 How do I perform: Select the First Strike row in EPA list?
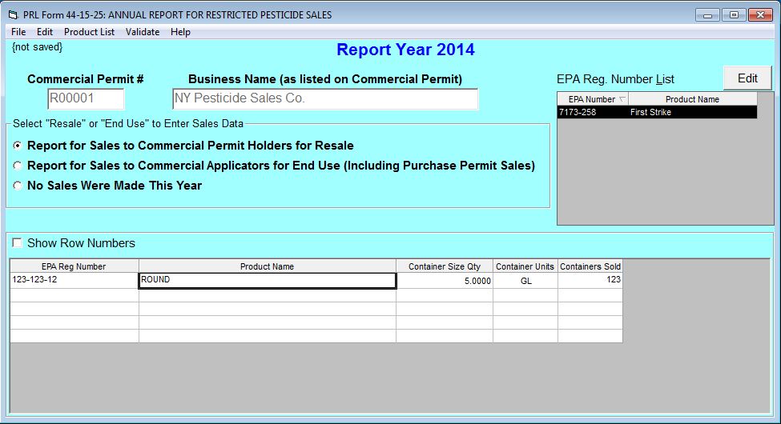point(656,113)
